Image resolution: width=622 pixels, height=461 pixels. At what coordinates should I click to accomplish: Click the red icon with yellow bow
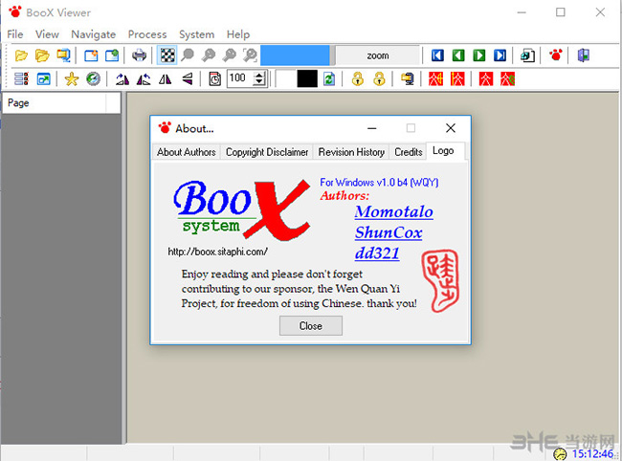pos(435,78)
